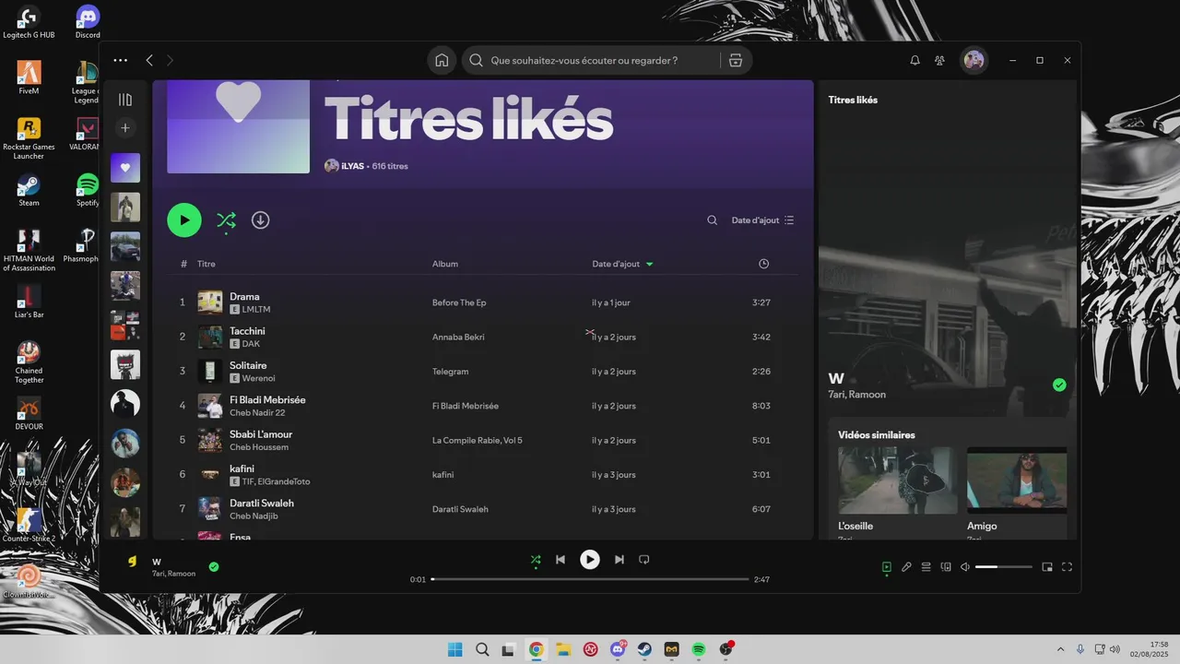
Task: Toggle smart shuffle next to green play button
Action: pyautogui.click(x=226, y=220)
